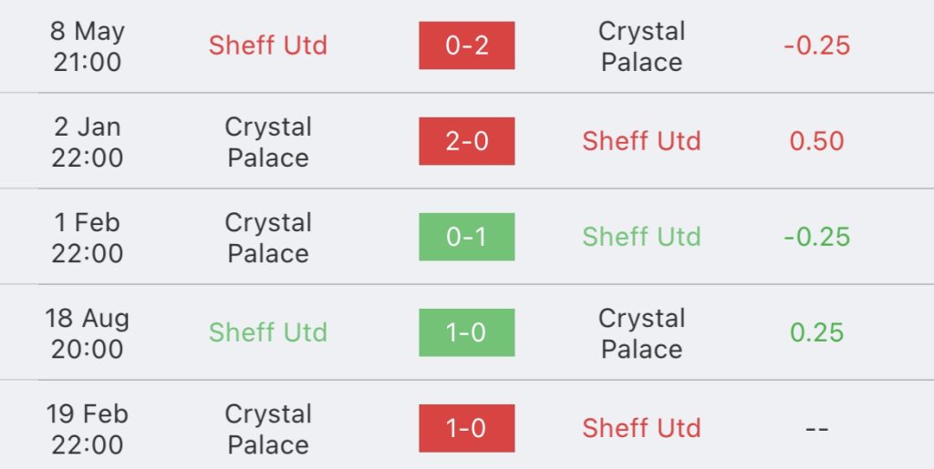The image size is (934, 469).
Task: Click the green -0.25 handicap value
Action: click(816, 237)
